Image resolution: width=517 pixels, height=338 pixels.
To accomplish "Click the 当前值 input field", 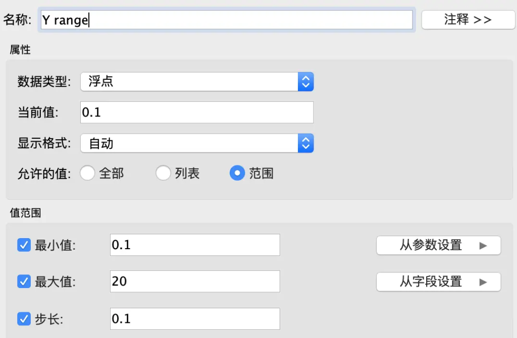I will click(197, 112).
